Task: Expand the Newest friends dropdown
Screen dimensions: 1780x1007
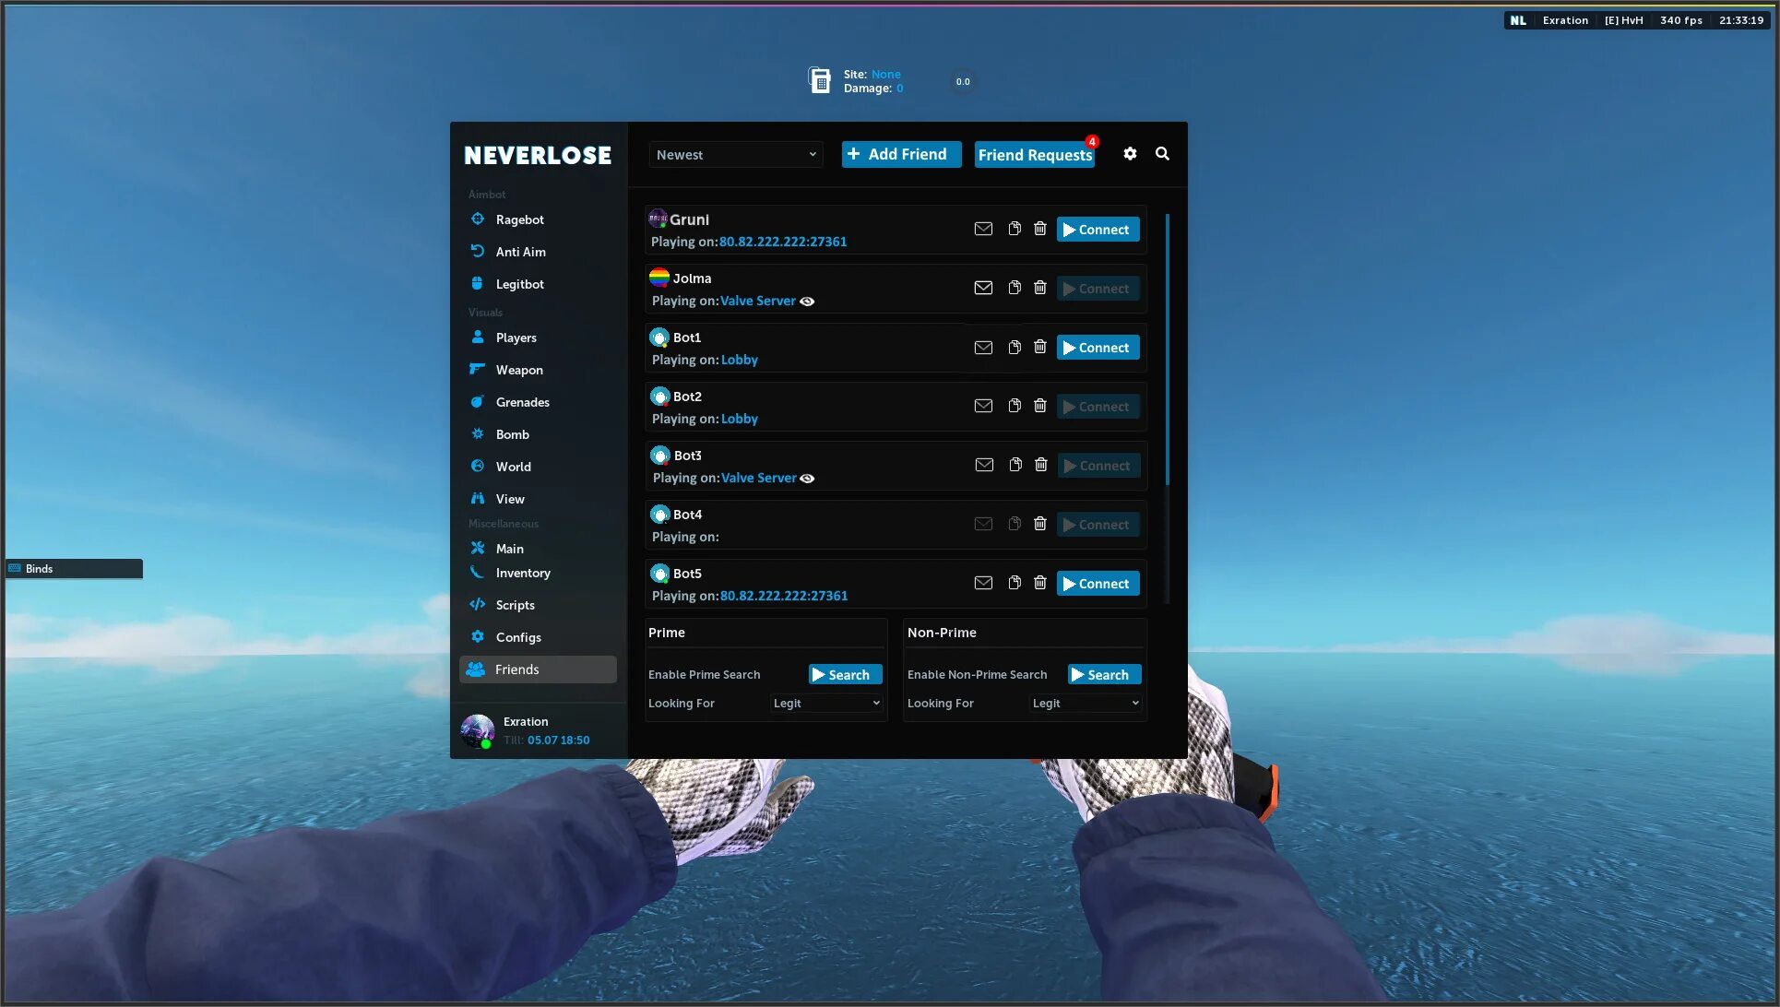Action: click(x=733, y=153)
